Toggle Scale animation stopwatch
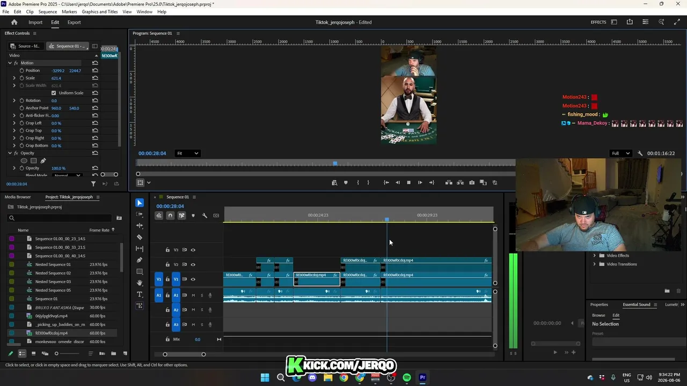Image resolution: width=687 pixels, height=386 pixels. point(22,78)
